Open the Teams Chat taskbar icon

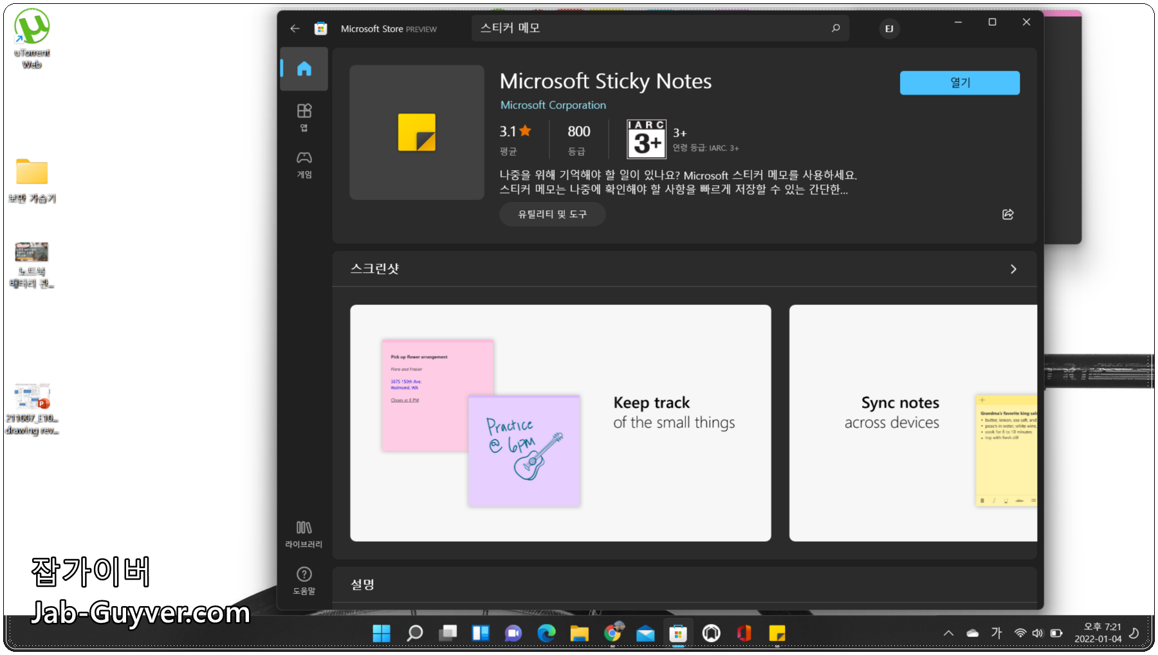point(513,633)
